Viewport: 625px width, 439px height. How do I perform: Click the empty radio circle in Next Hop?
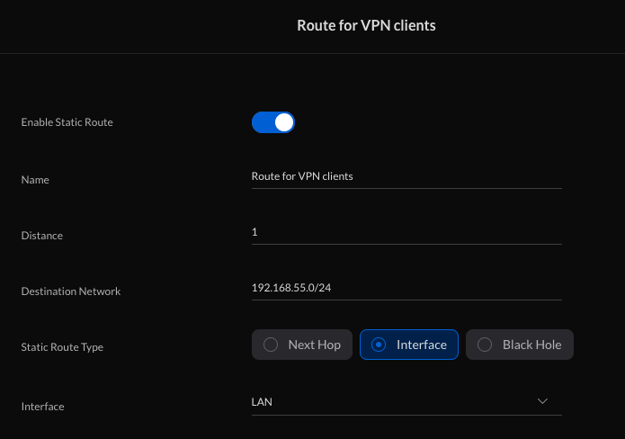[271, 345]
